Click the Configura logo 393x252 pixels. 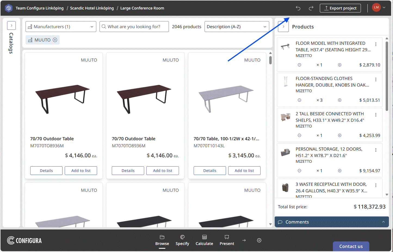[x=24, y=240]
